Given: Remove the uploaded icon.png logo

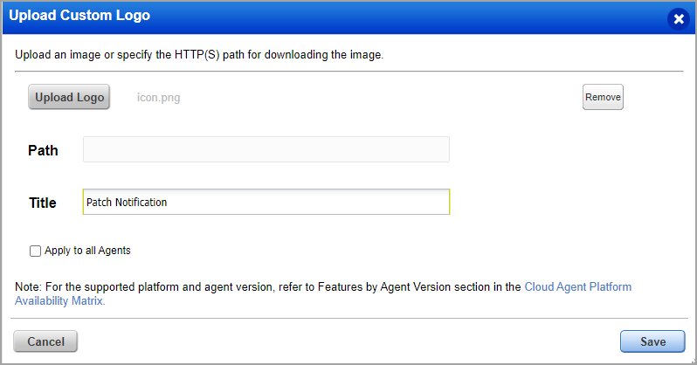Looking at the screenshot, I should pos(603,98).
